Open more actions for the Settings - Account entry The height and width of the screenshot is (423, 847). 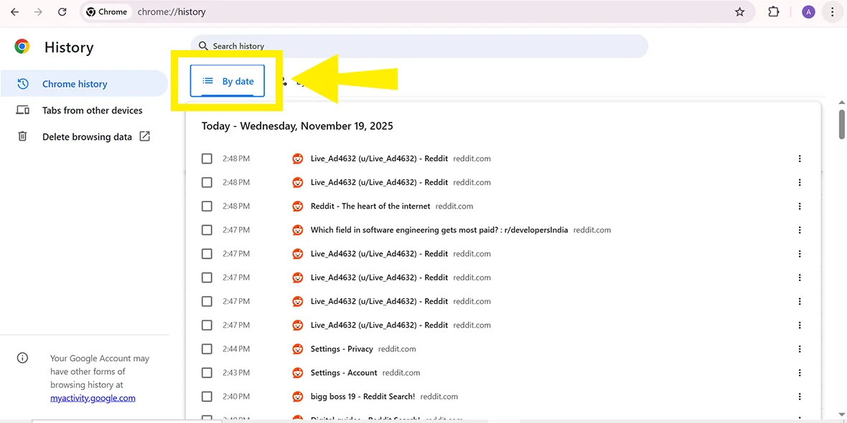tap(800, 372)
